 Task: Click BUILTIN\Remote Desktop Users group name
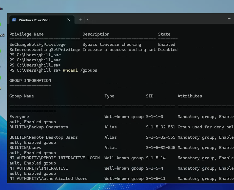(44, 137)
